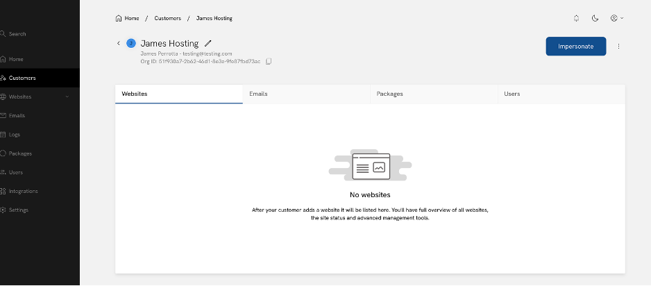Click the Integrations grid icon in sidebar
The height and width of the screenshot is (286, 651).
[x=3, y=192]
